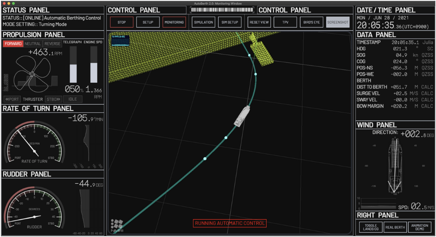
Task: Switch propulsion to REVERSE
Action: tap(52, 43)
